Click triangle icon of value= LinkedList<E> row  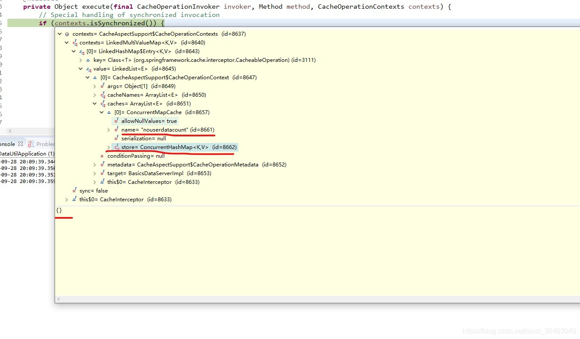[88, 69]
